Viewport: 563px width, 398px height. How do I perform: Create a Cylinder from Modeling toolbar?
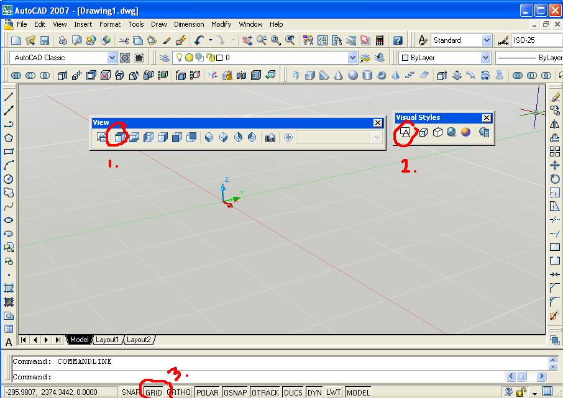367,75
